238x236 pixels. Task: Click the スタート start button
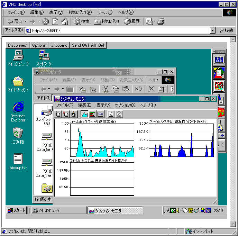(x=16, y=210)
